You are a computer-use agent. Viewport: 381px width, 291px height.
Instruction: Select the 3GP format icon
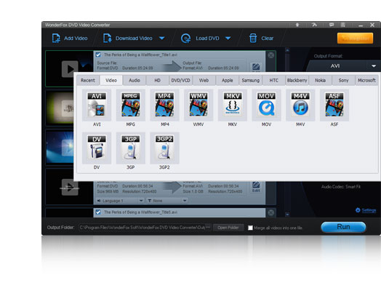click(131, 148)
